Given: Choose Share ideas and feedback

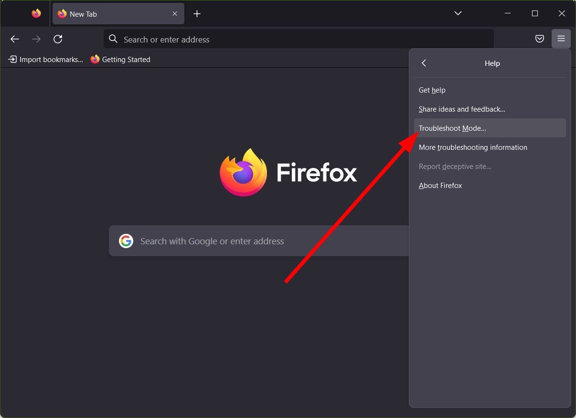Looking at the screenshot, I should tap(490, 109).
